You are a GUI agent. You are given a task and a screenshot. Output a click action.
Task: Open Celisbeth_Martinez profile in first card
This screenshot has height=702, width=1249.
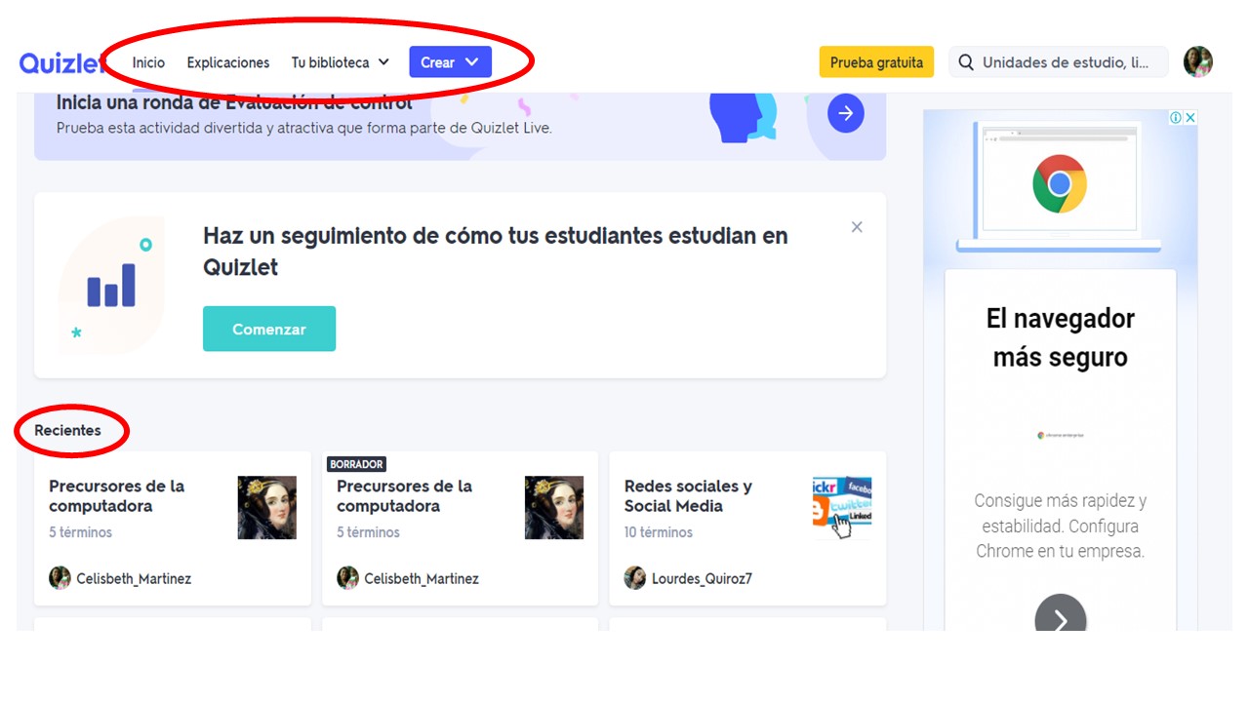pos(134,578)
